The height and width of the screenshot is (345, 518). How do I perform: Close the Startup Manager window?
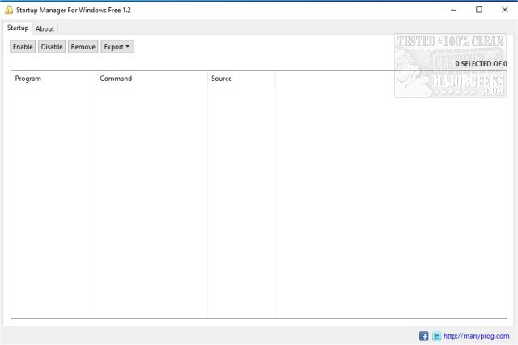(x=502, y=10)
